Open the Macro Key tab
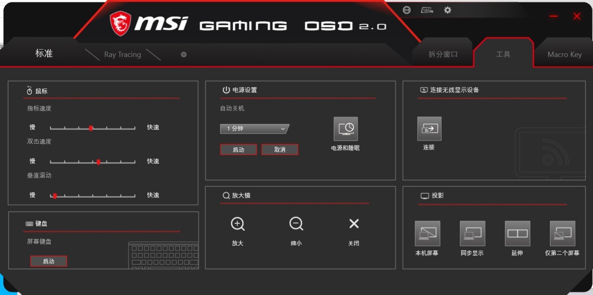 click(x=564, y=54)
